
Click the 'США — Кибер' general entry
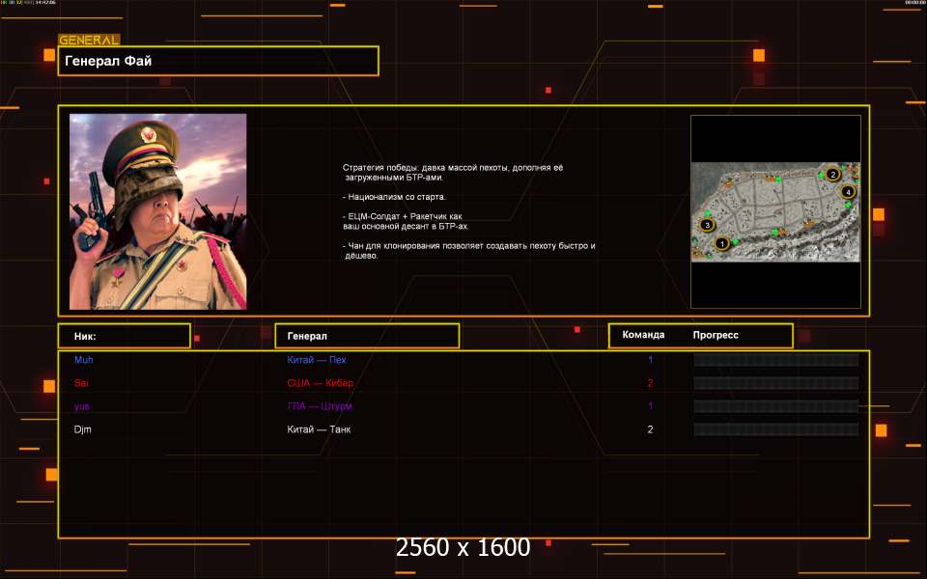point(321,383)
